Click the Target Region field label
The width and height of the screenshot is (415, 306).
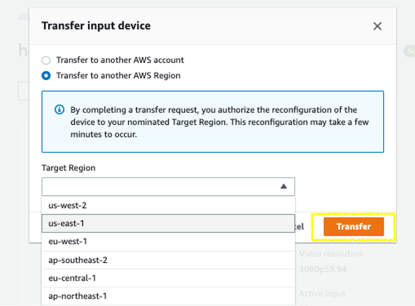coord(68,168)
